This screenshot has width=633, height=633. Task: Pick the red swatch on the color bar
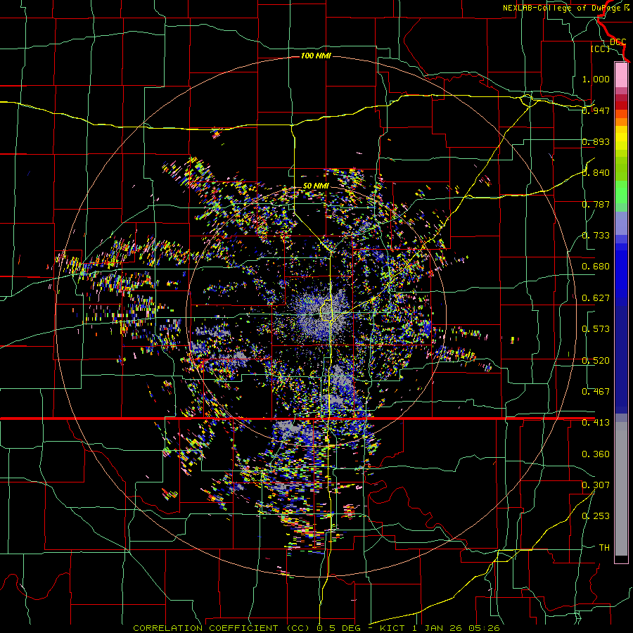point(621,105)
